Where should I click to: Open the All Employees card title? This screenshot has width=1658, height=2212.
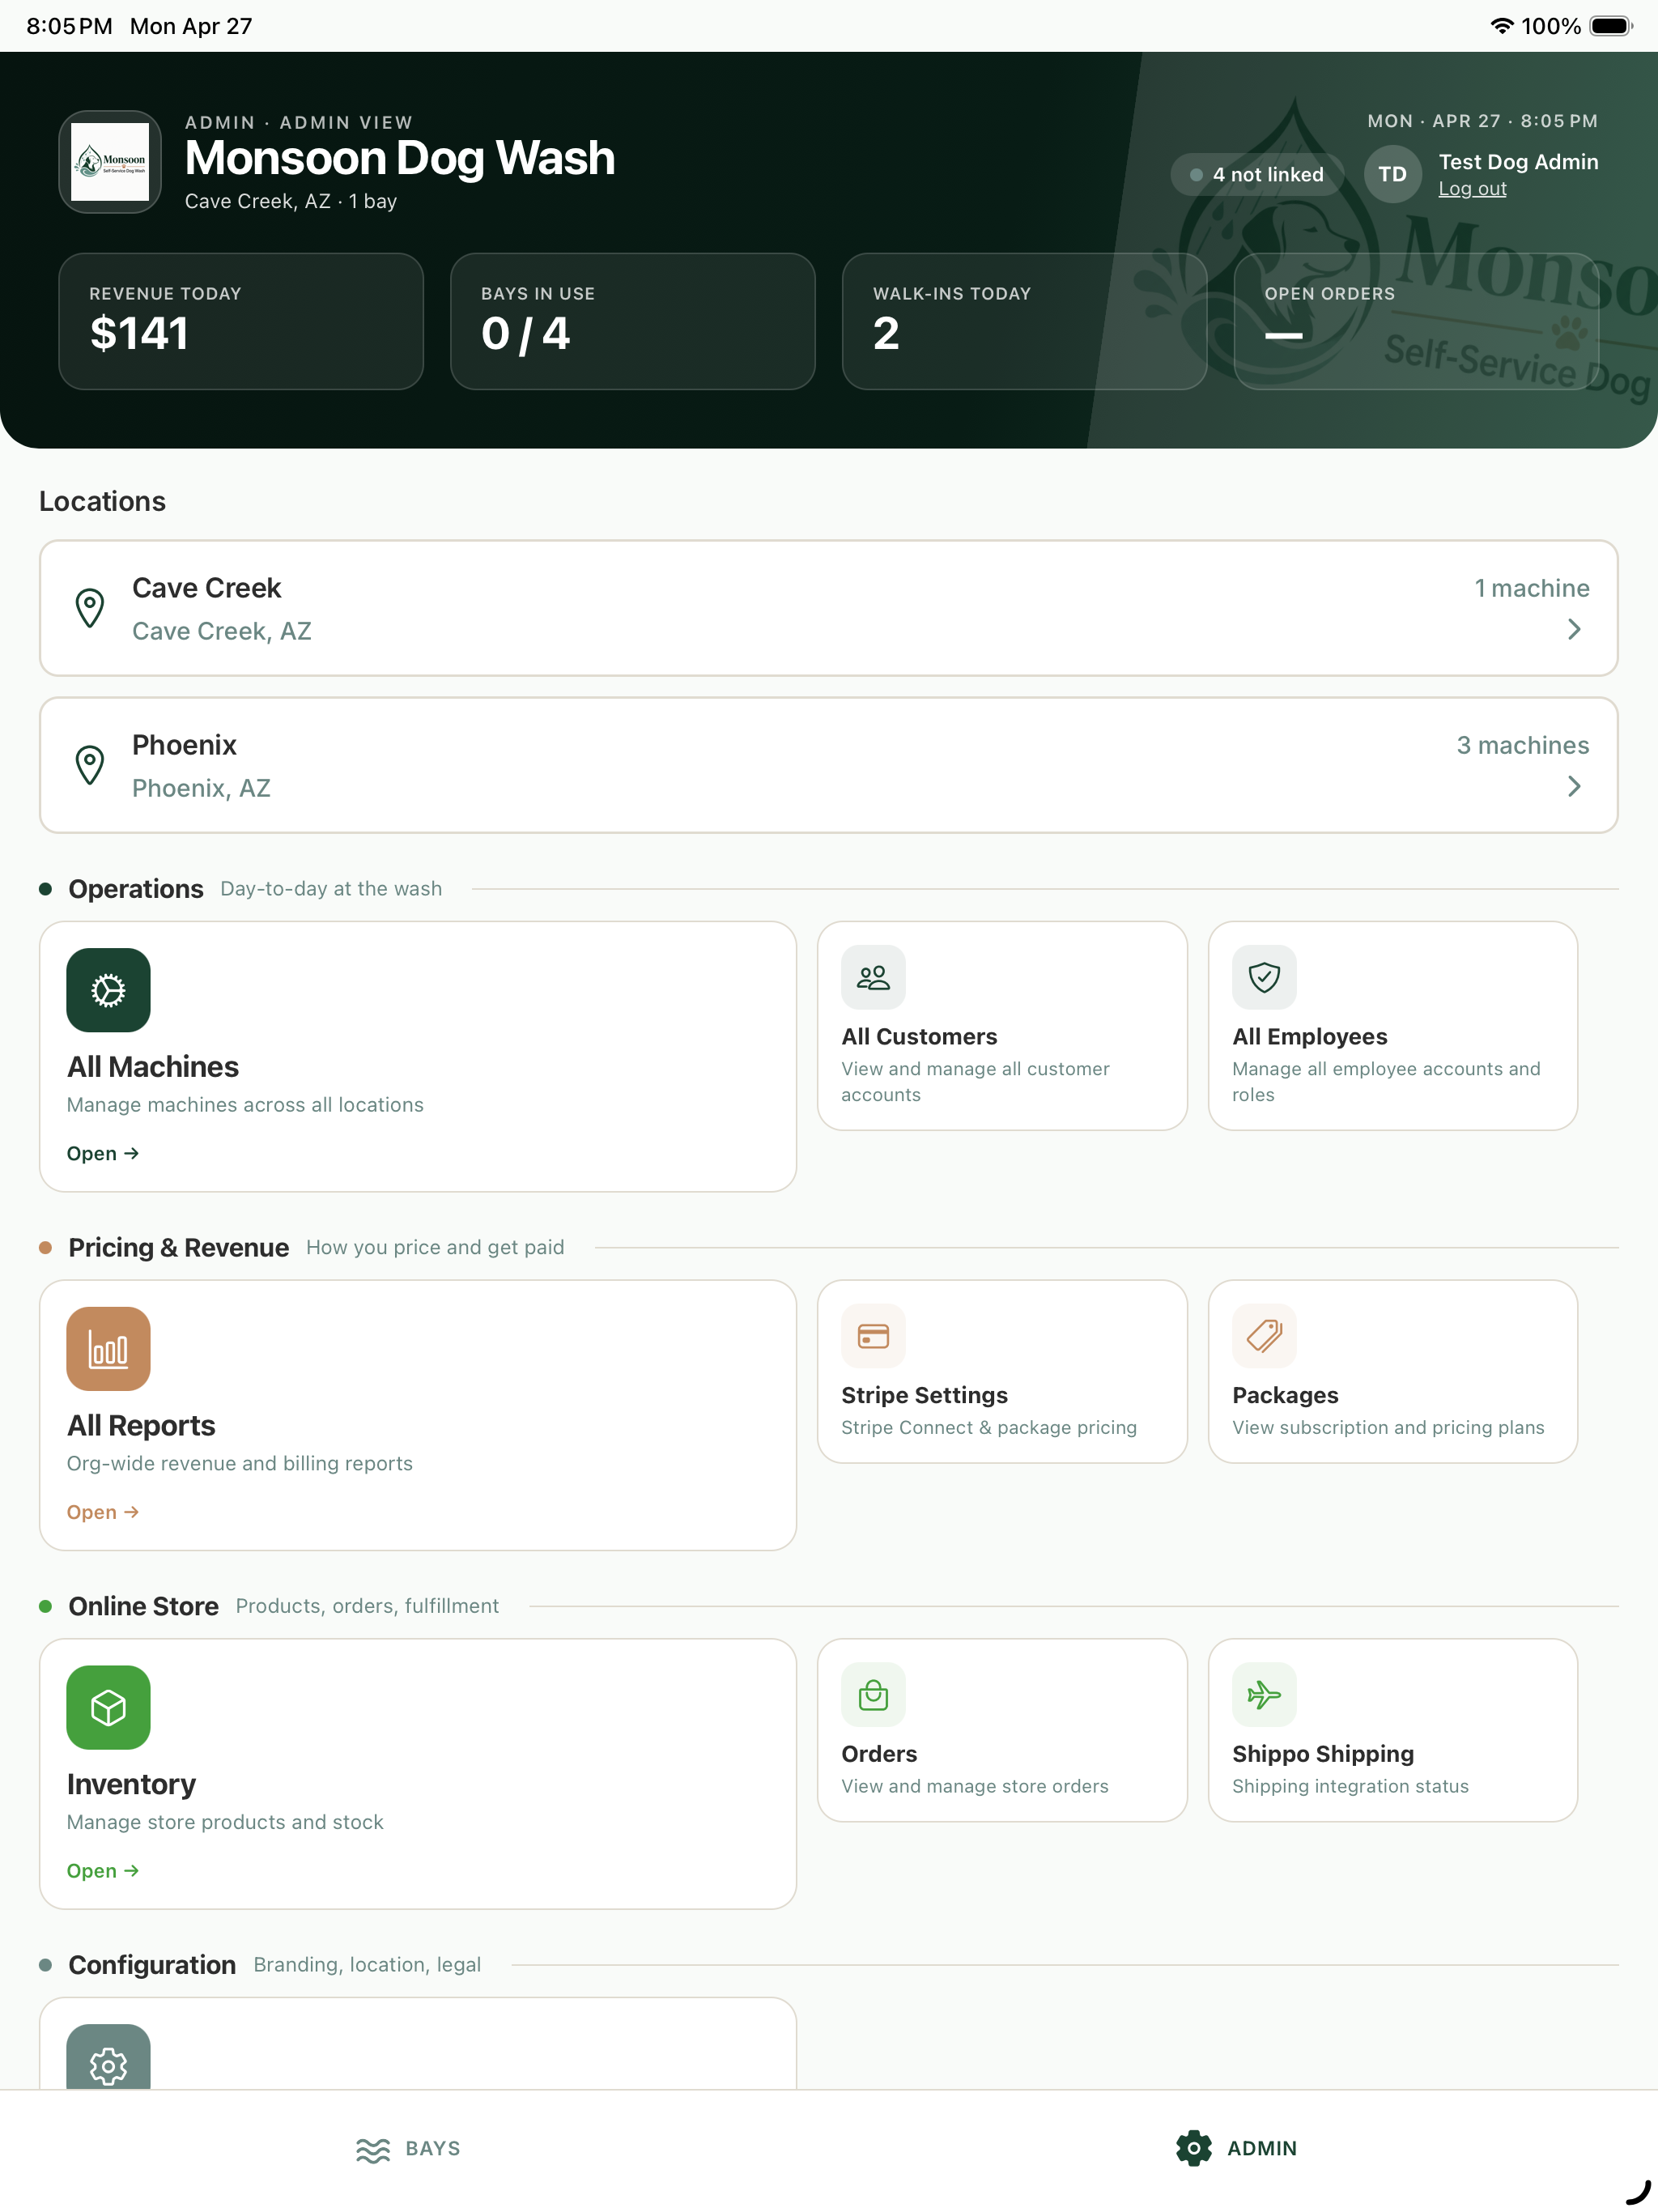1309,1037
